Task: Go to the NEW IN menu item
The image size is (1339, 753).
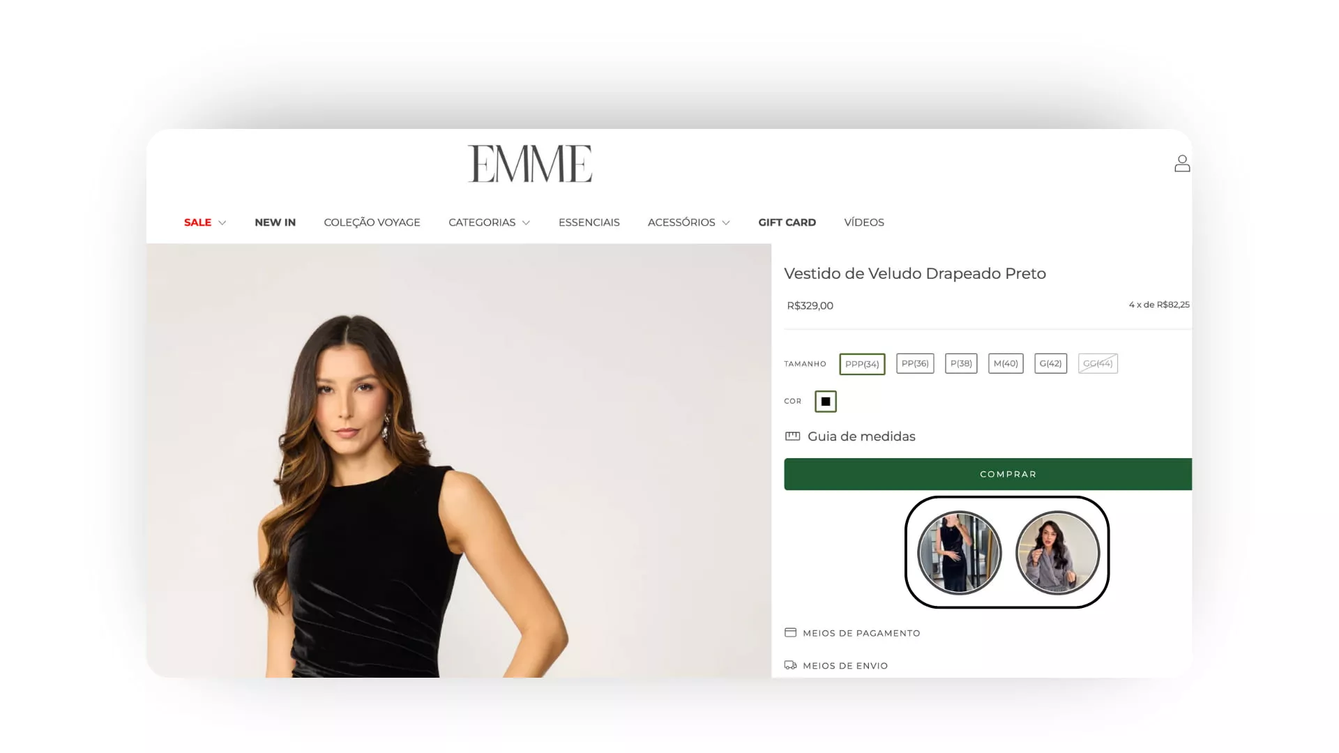Action: pos(275,222)
